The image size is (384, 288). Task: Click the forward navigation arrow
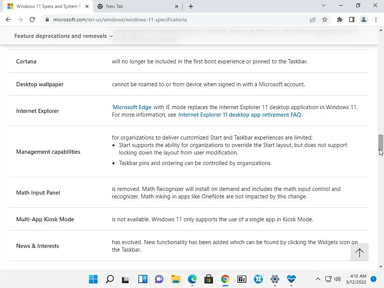coord(20,19)
